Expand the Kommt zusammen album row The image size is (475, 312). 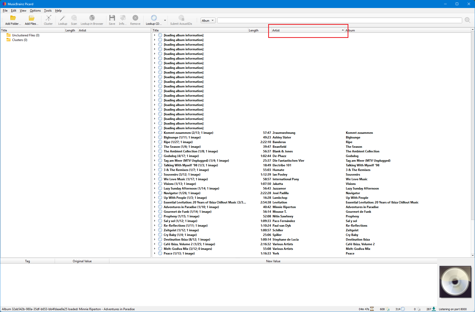tap(155, 133)
